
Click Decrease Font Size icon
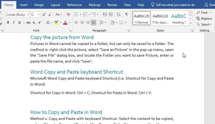[50, 14]
